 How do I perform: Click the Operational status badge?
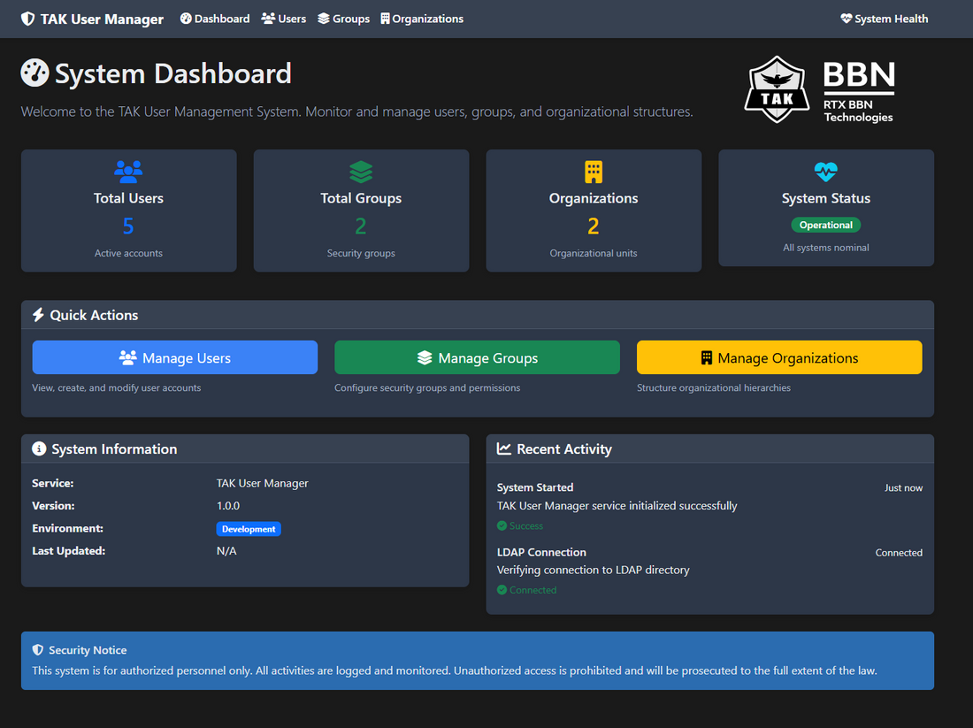pyautogui.click(x=825, y=225)
